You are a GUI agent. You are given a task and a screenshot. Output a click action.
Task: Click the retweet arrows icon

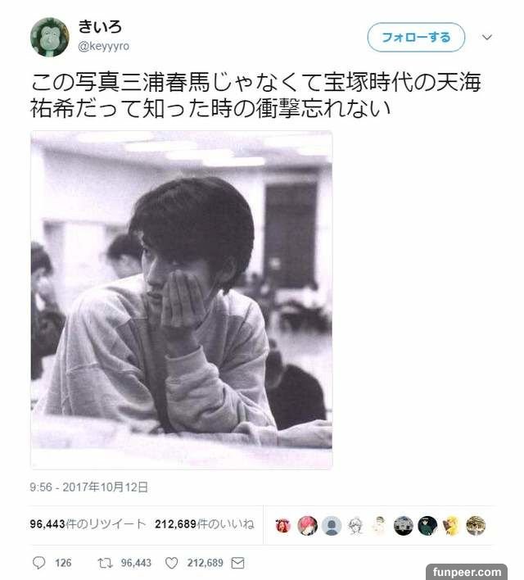[x=105, y=564]
